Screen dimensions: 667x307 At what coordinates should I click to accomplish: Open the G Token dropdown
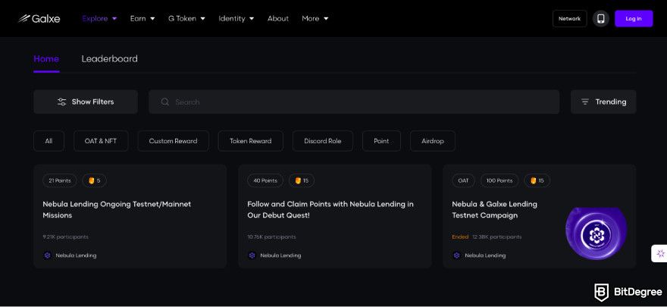[186, 18]
